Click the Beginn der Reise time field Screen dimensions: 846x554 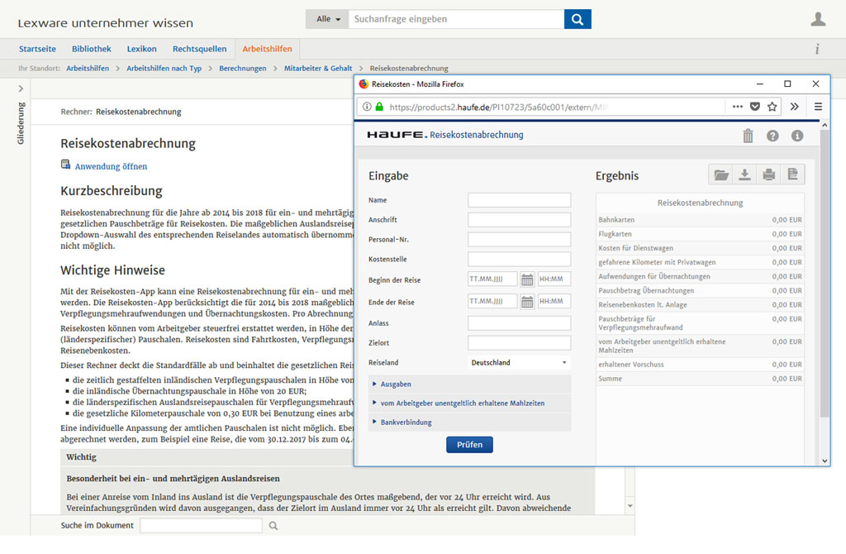point(554,279)
